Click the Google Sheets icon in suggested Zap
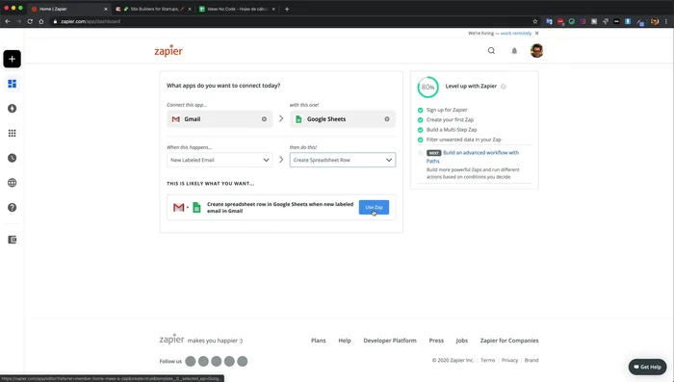The width and height of the screenshot is (674, 382). pyautogui.click(x=196, y=208)
